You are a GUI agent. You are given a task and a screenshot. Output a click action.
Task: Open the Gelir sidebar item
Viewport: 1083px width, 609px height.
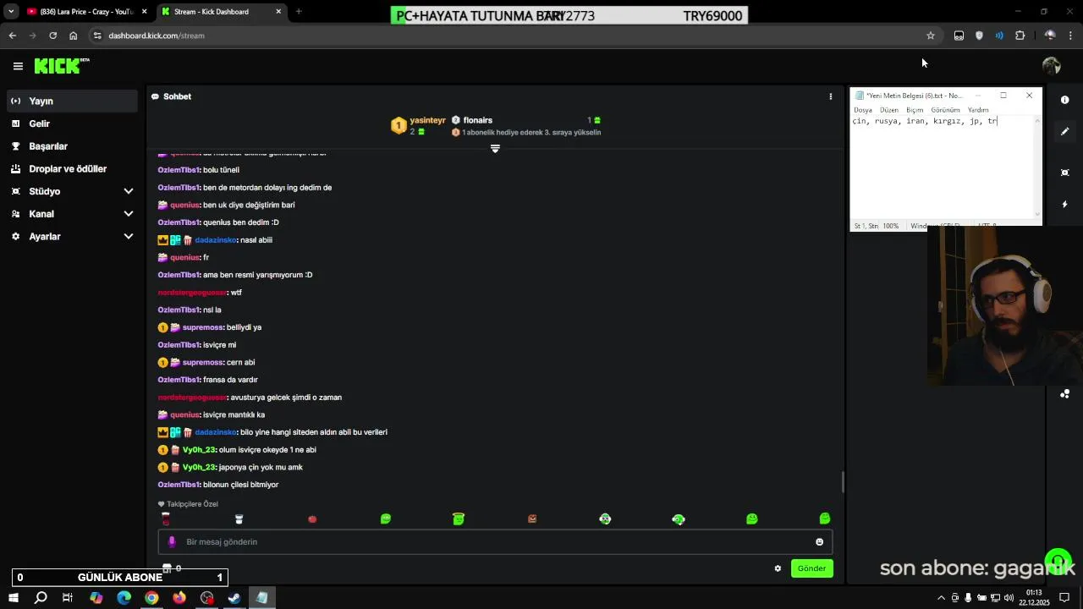[x=72, y=123]
